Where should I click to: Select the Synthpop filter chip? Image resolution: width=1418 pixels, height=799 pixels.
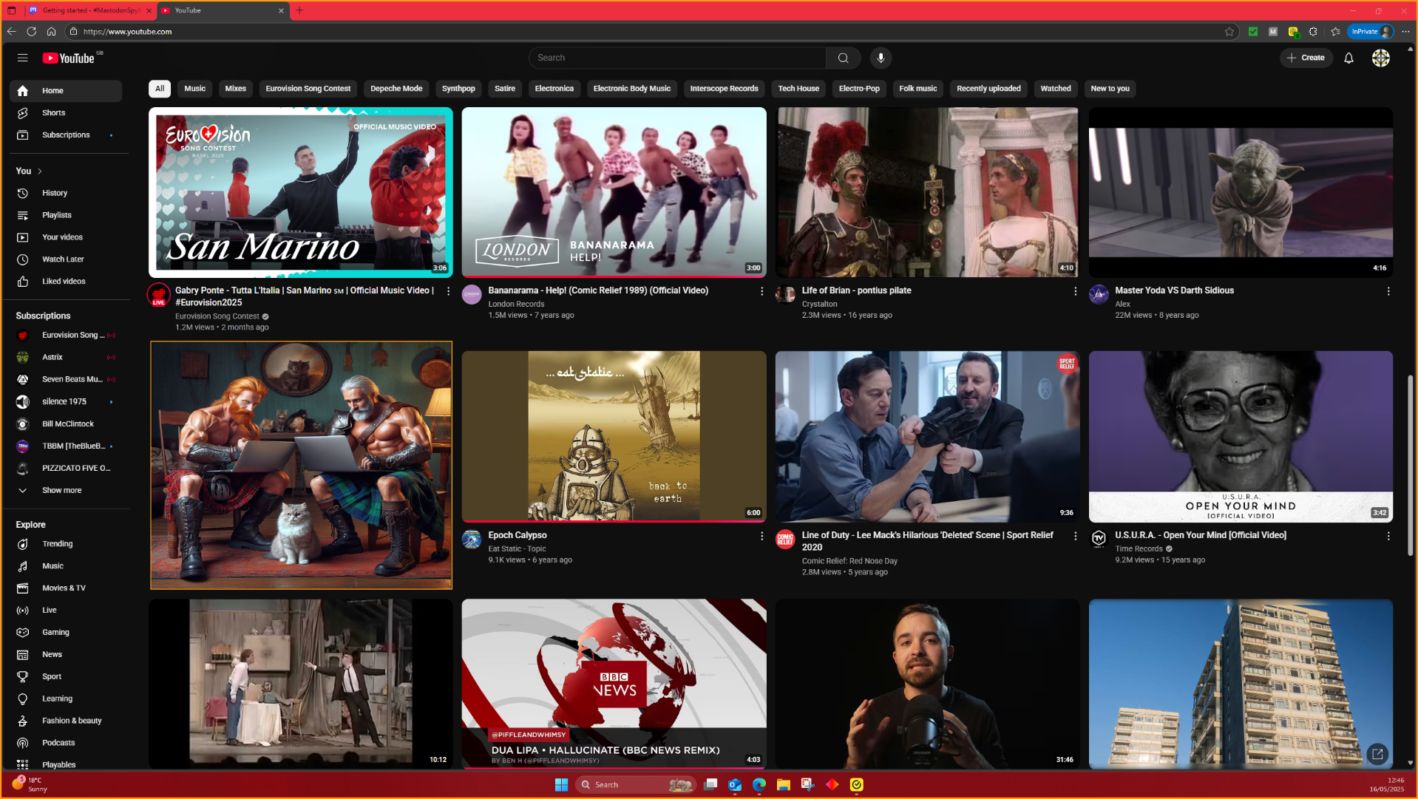[x=458, y=89]
